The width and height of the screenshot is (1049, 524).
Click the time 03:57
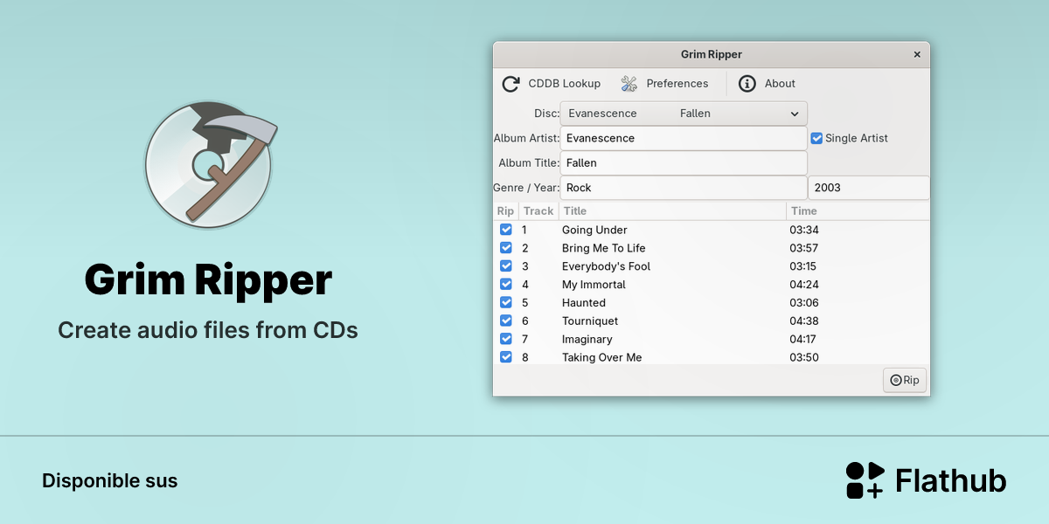tap(804, 248)
